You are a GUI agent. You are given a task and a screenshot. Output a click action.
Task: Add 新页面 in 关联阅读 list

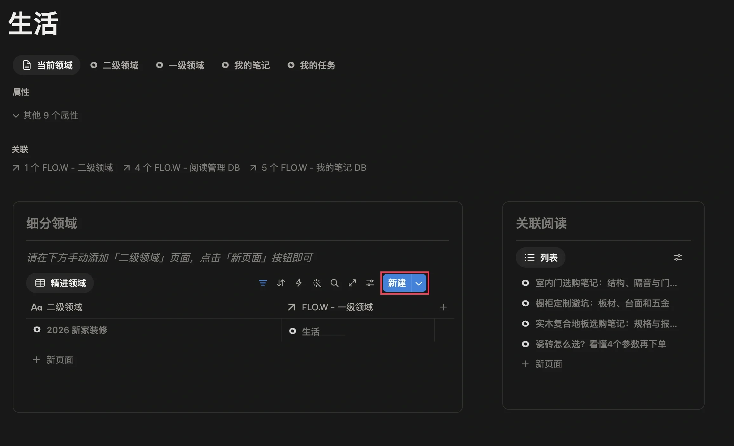click(x=542, y=364)
